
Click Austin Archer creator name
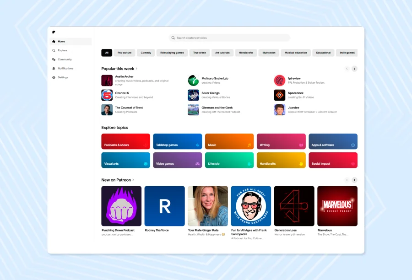(x=124, y=76)
